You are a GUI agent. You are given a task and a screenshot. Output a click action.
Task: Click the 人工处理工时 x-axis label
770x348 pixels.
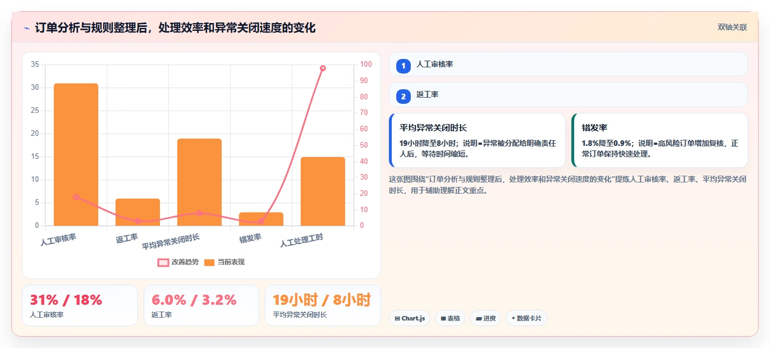(x=301, y=241)
